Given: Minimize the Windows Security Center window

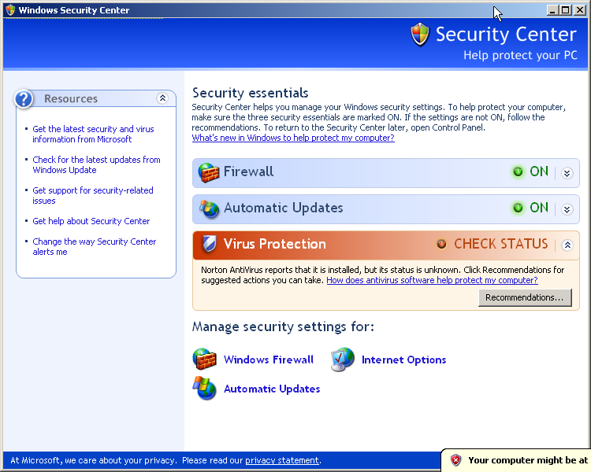Looking at the screenshot, I should (x=552, y=10).
